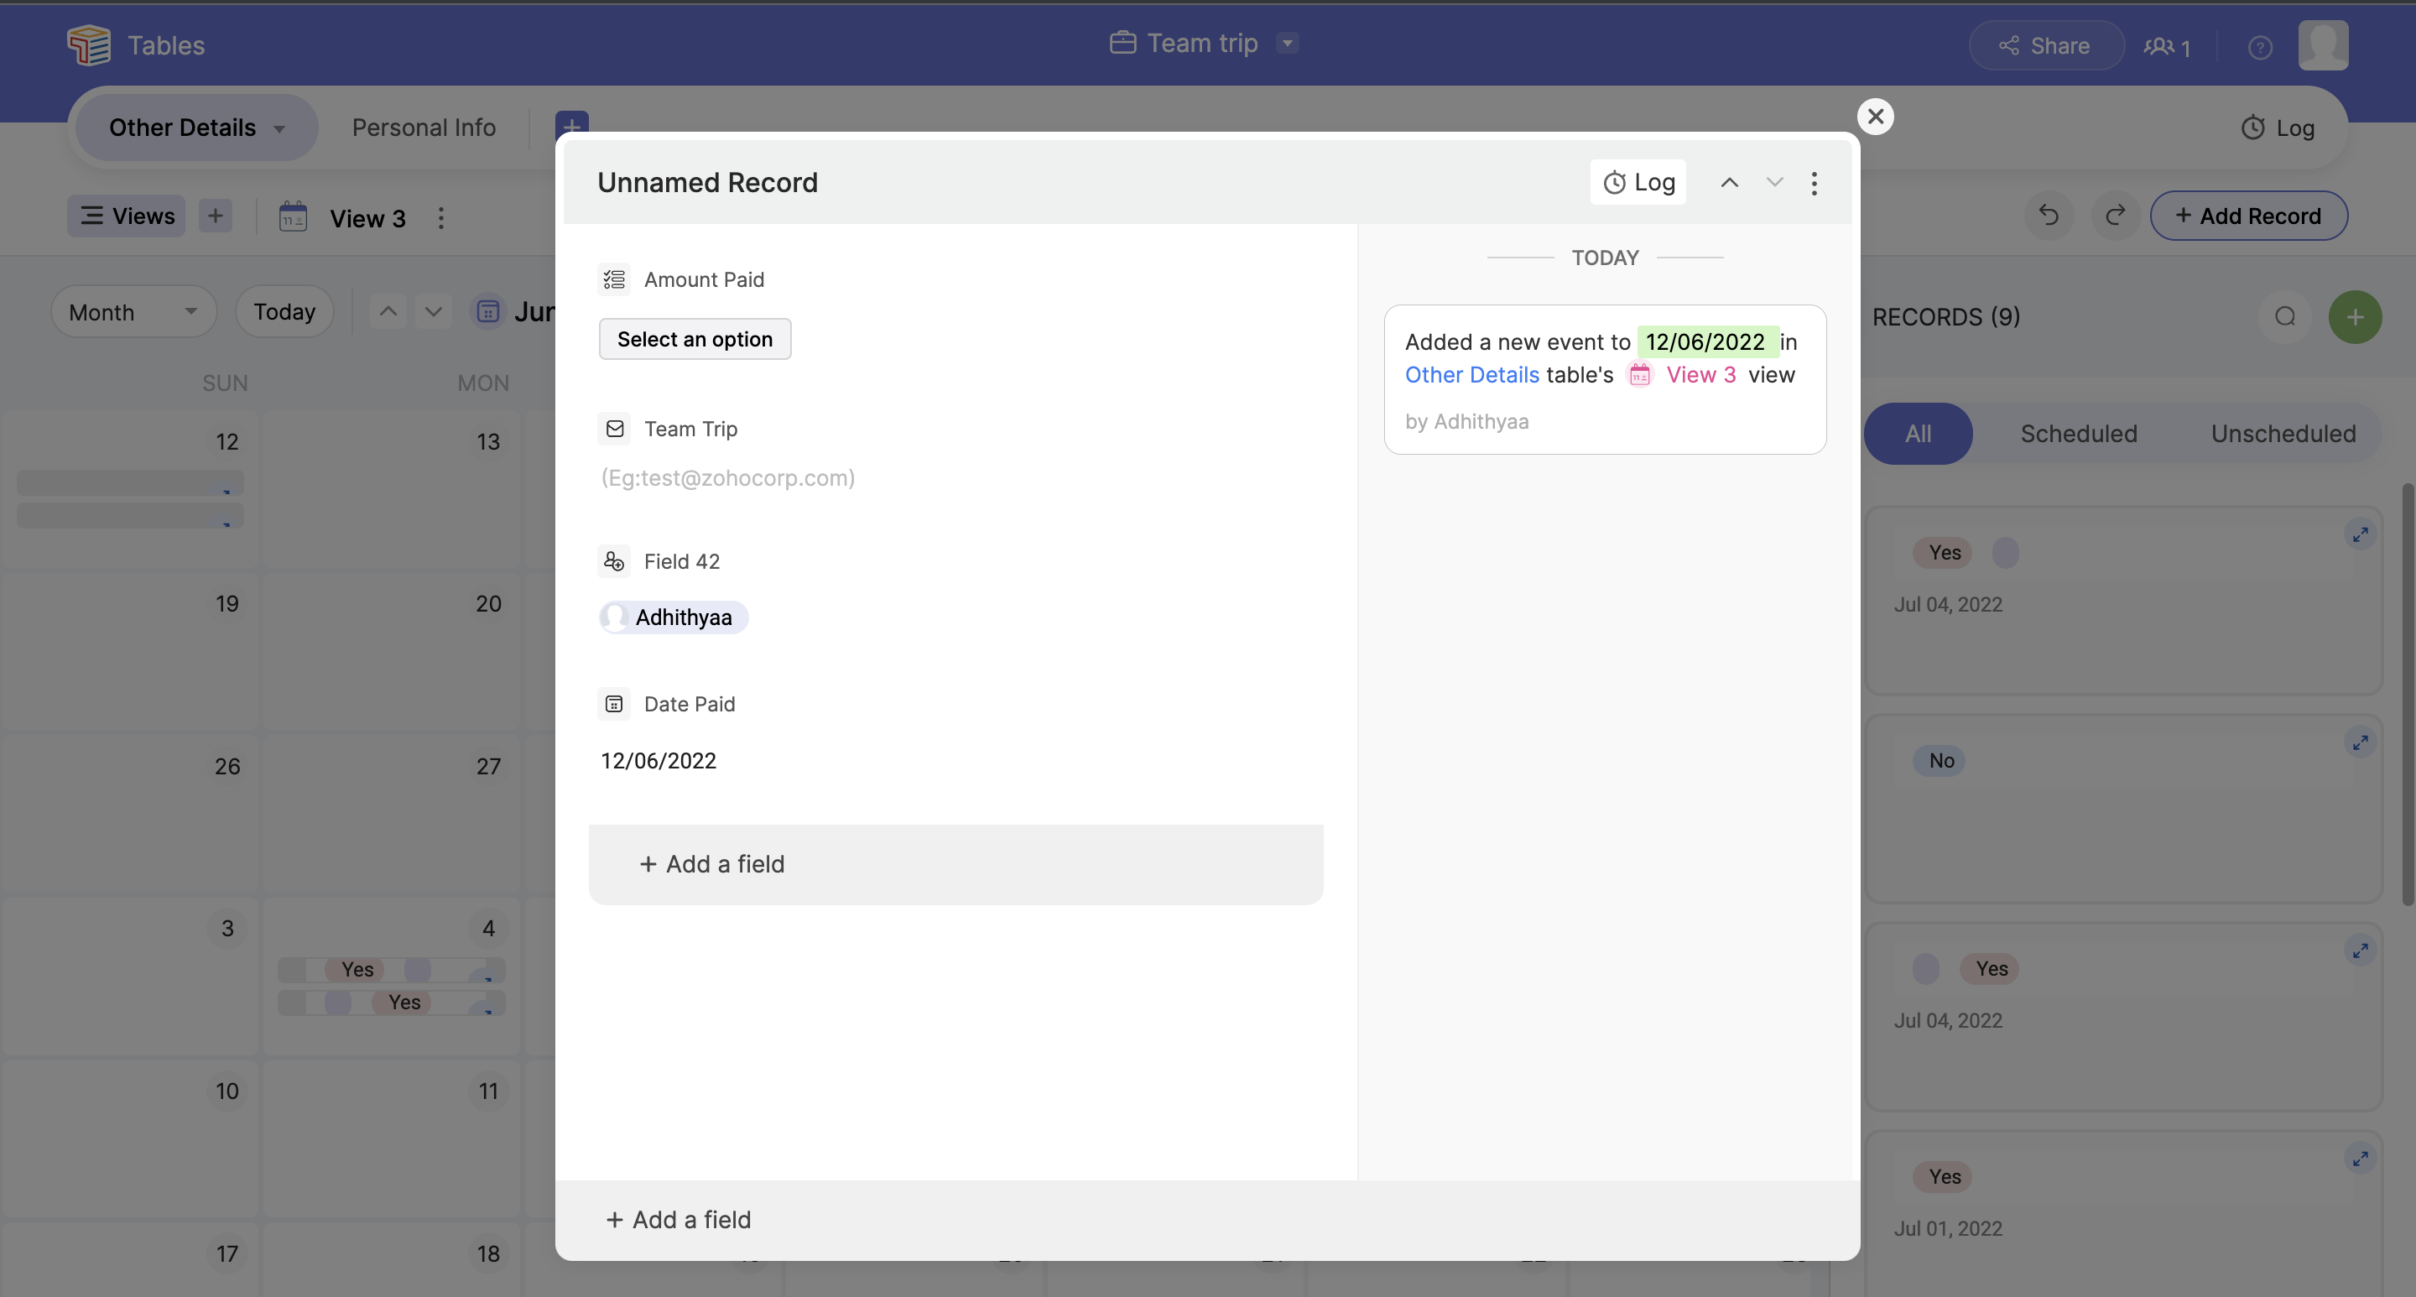Screen dimensions: 2416x1297
Task: Open search in Records panel
Action: [x=2284, y=317]
